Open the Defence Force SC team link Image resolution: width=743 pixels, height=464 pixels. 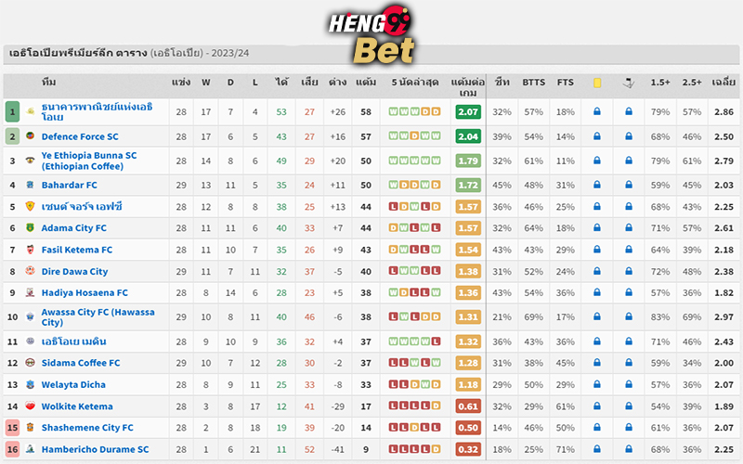coord(80,136)
